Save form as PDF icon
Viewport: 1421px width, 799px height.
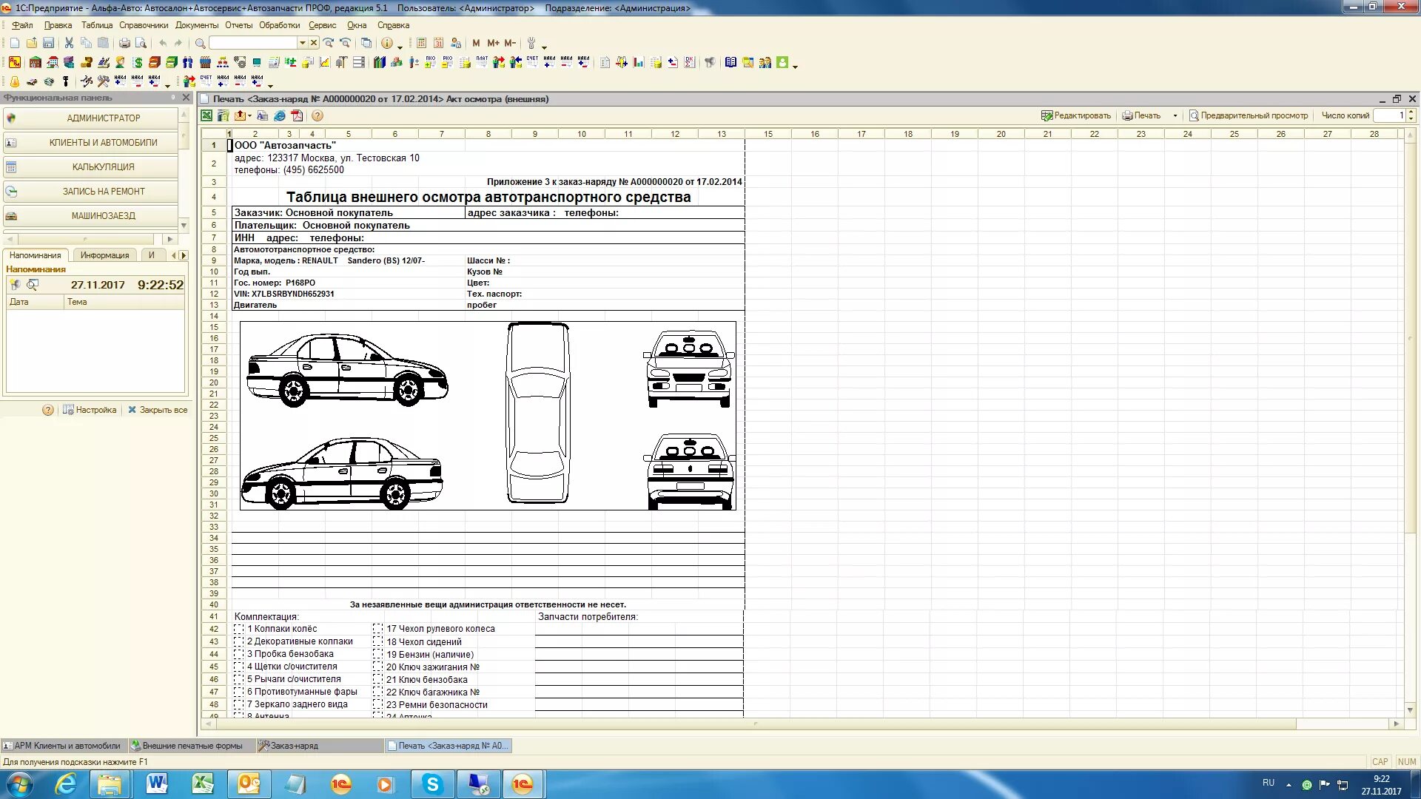pos(297,115)
